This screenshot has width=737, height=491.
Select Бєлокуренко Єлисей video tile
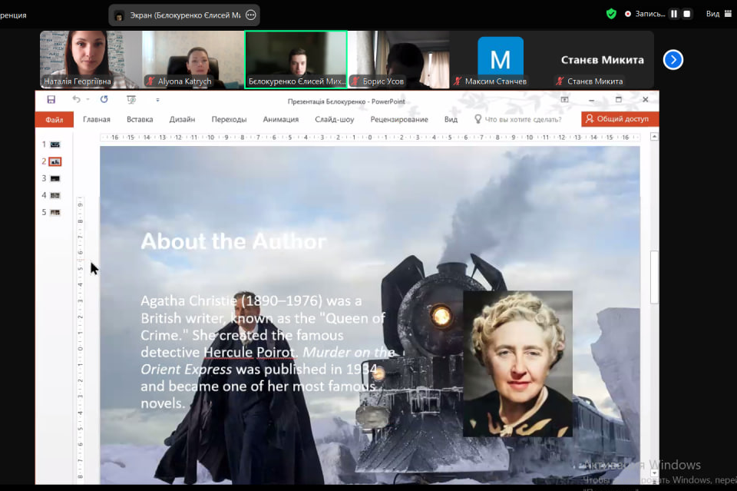tap(296, 60)
